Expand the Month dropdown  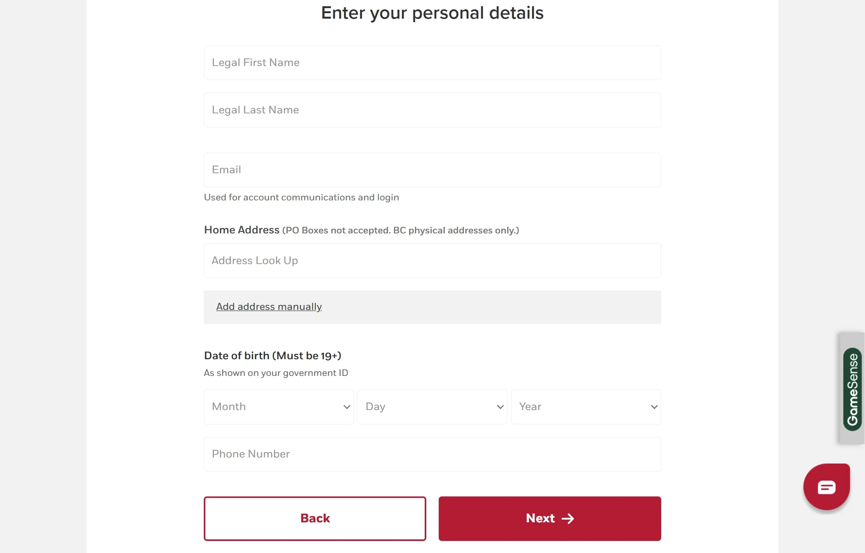(278, 407)
